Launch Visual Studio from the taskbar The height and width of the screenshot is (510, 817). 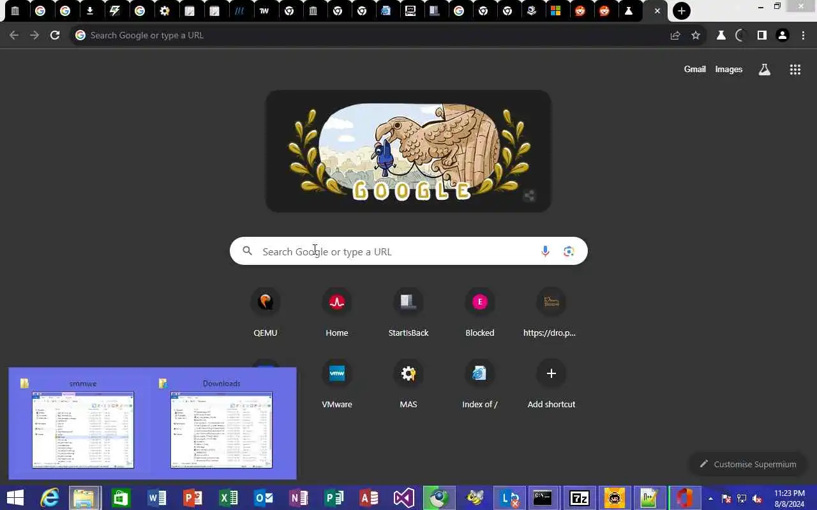pos(404,498)
